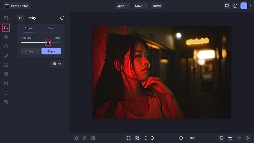Screen dimensions: 254x143
Task: Click the user profile avatar
Action: tap(244, 6)
